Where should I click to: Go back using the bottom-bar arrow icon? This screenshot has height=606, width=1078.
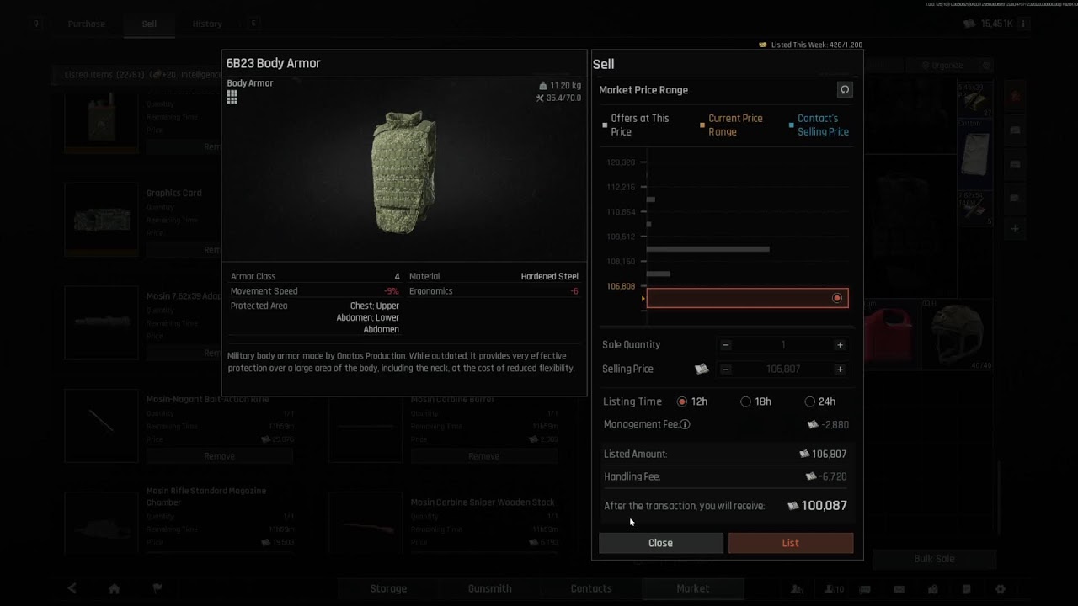pyautogui.click(x=72, y=588)
